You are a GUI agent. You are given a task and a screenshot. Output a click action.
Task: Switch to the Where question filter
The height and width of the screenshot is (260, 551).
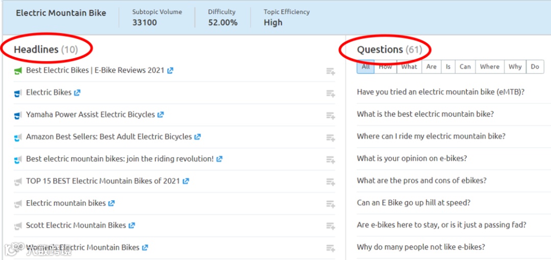pyautogui.click(x=490, y=67)
